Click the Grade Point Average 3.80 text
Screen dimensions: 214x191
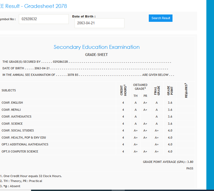pos(168,162)
